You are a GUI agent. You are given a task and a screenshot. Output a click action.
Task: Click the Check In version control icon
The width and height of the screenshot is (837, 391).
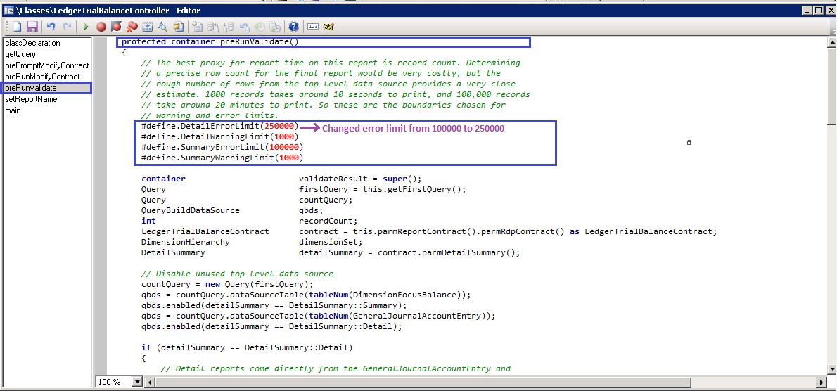pos(213,27)
